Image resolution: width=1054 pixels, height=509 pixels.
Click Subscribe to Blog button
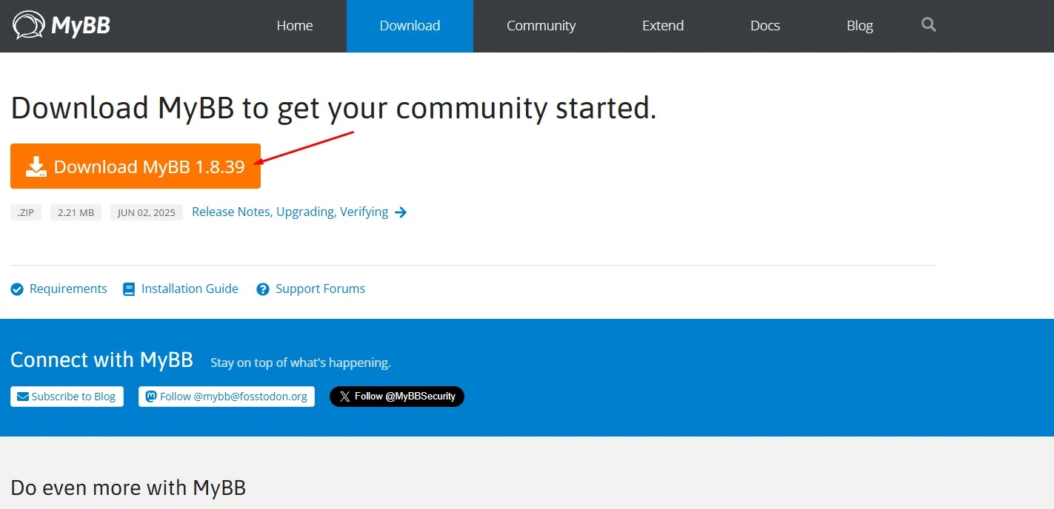[67, 397]
